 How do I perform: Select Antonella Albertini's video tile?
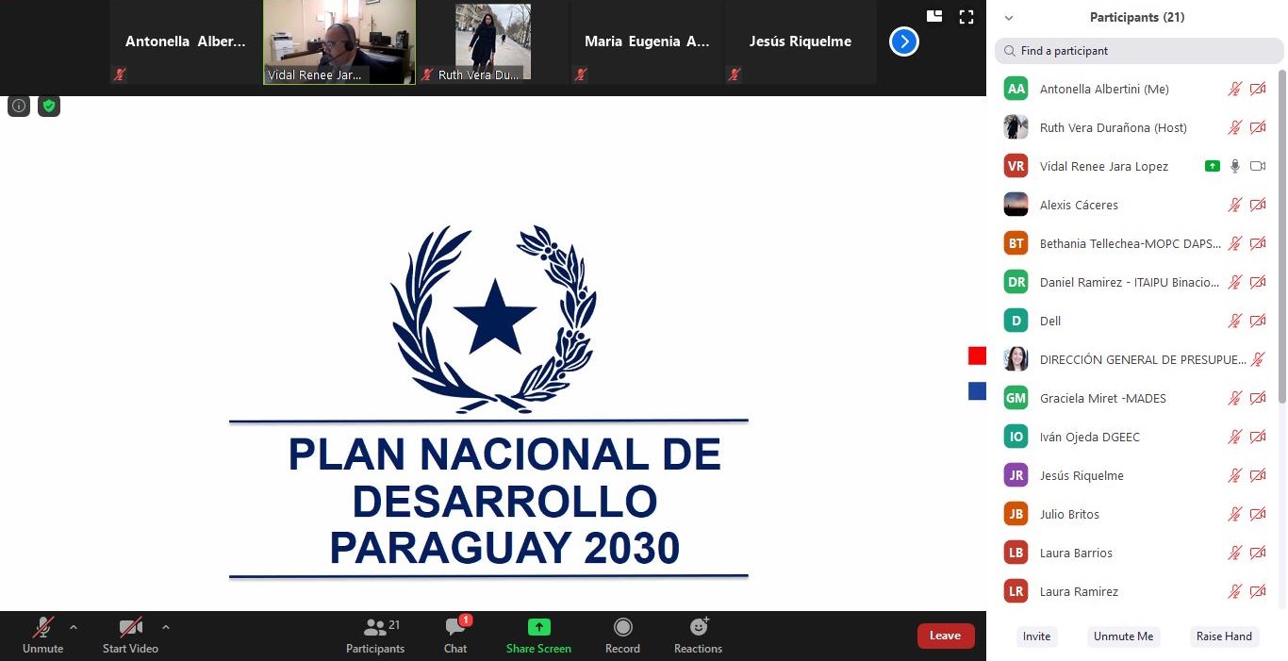click(x=185, y=41)
